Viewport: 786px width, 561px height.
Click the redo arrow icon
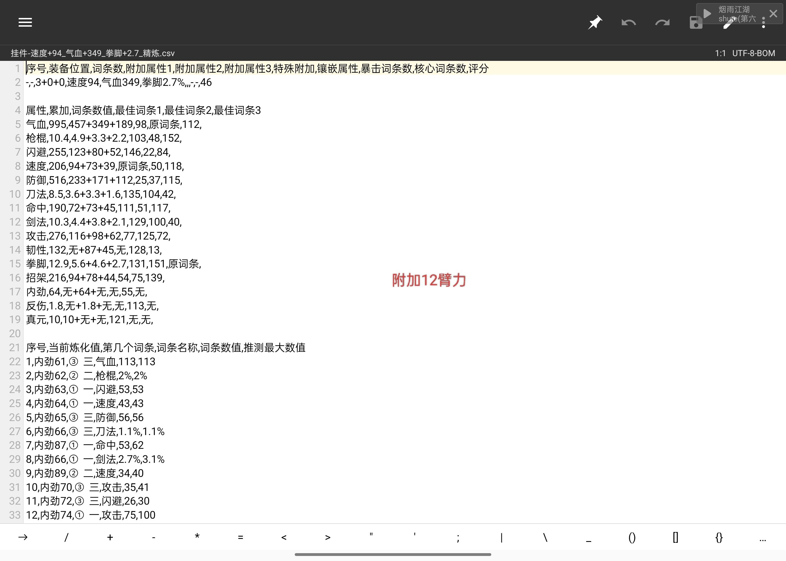pos(662,23)
